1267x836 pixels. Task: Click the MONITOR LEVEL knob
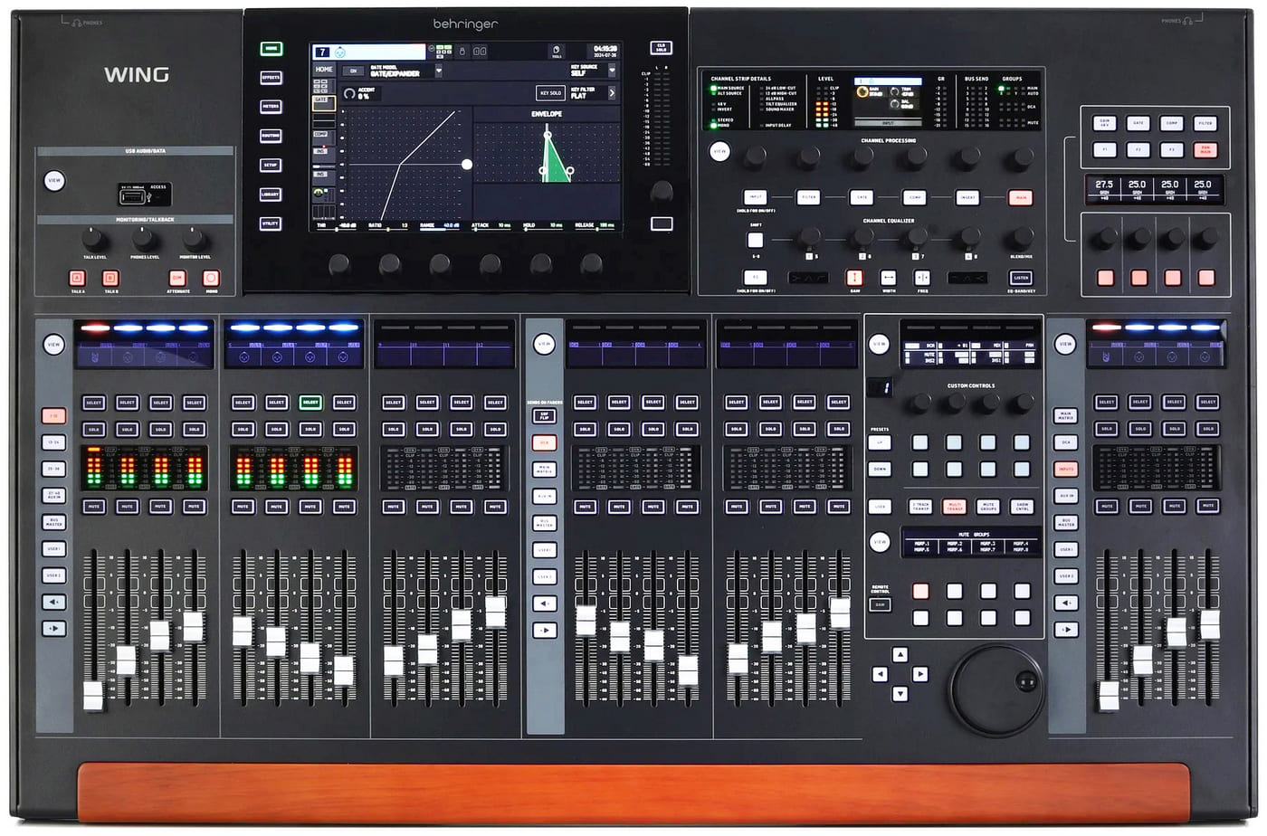coord(195,240)
